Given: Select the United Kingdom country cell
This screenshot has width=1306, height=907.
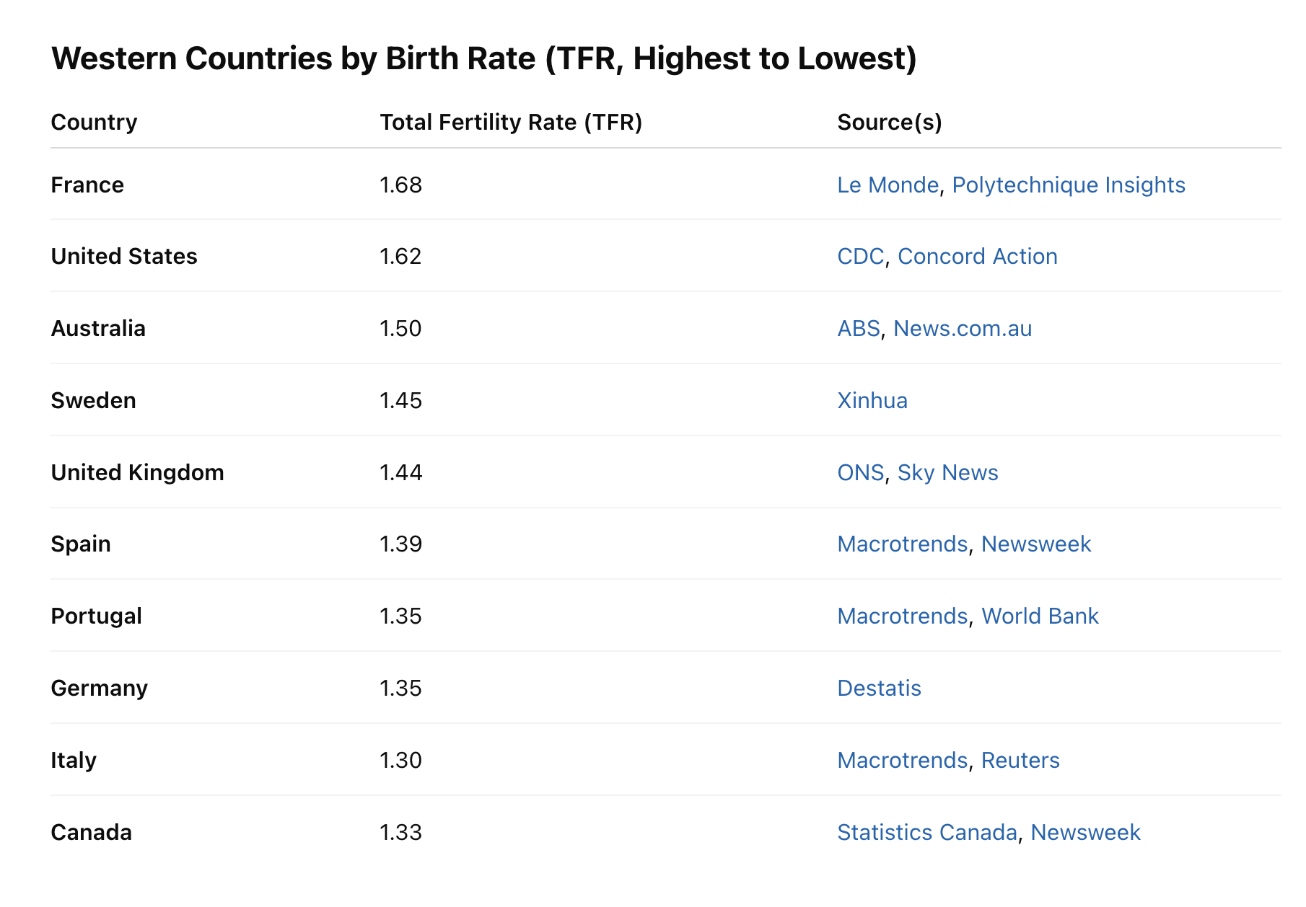Looking at the screenshot, I should click(137, 473).
